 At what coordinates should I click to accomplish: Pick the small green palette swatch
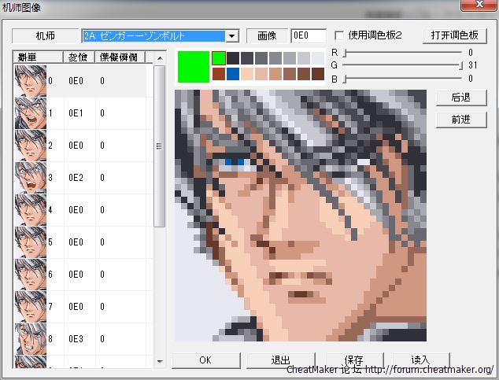219,58
